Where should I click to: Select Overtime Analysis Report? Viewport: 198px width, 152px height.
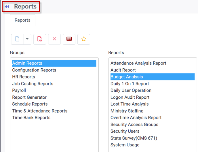point(153,118)
